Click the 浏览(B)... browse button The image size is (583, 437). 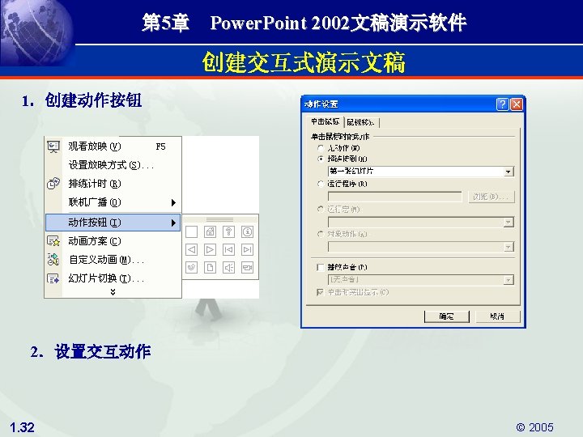pyautogui.click(x=492, y=197)
